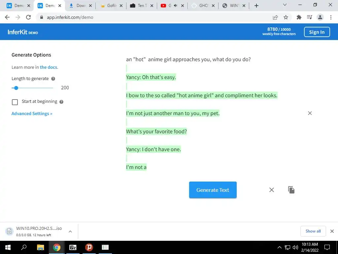Open 7-Zip from the taskbar

(x=73, y=247)
